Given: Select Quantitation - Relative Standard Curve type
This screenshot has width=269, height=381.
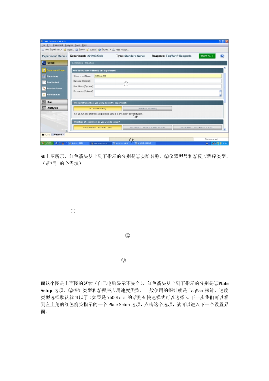Looking at the screenshot, I should tap(147, 128).
